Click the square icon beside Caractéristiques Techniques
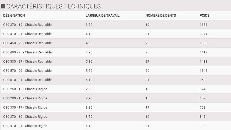The height and width of the screenshot is (130, 231). [x=3, y=6]
